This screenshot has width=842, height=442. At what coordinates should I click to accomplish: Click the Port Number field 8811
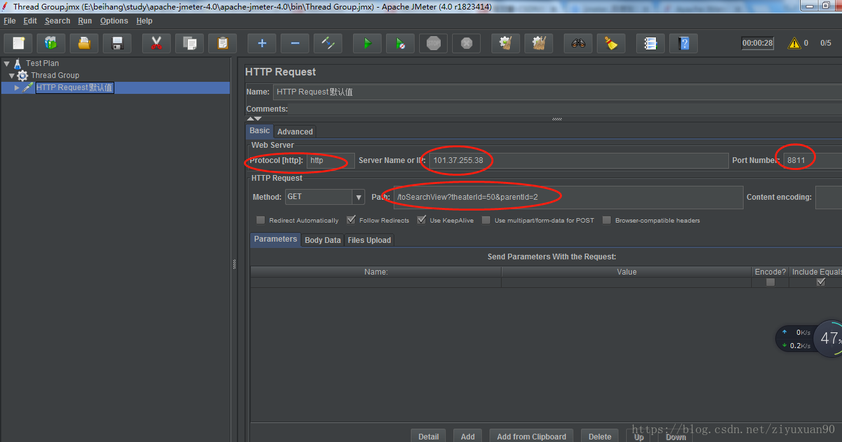813,160
